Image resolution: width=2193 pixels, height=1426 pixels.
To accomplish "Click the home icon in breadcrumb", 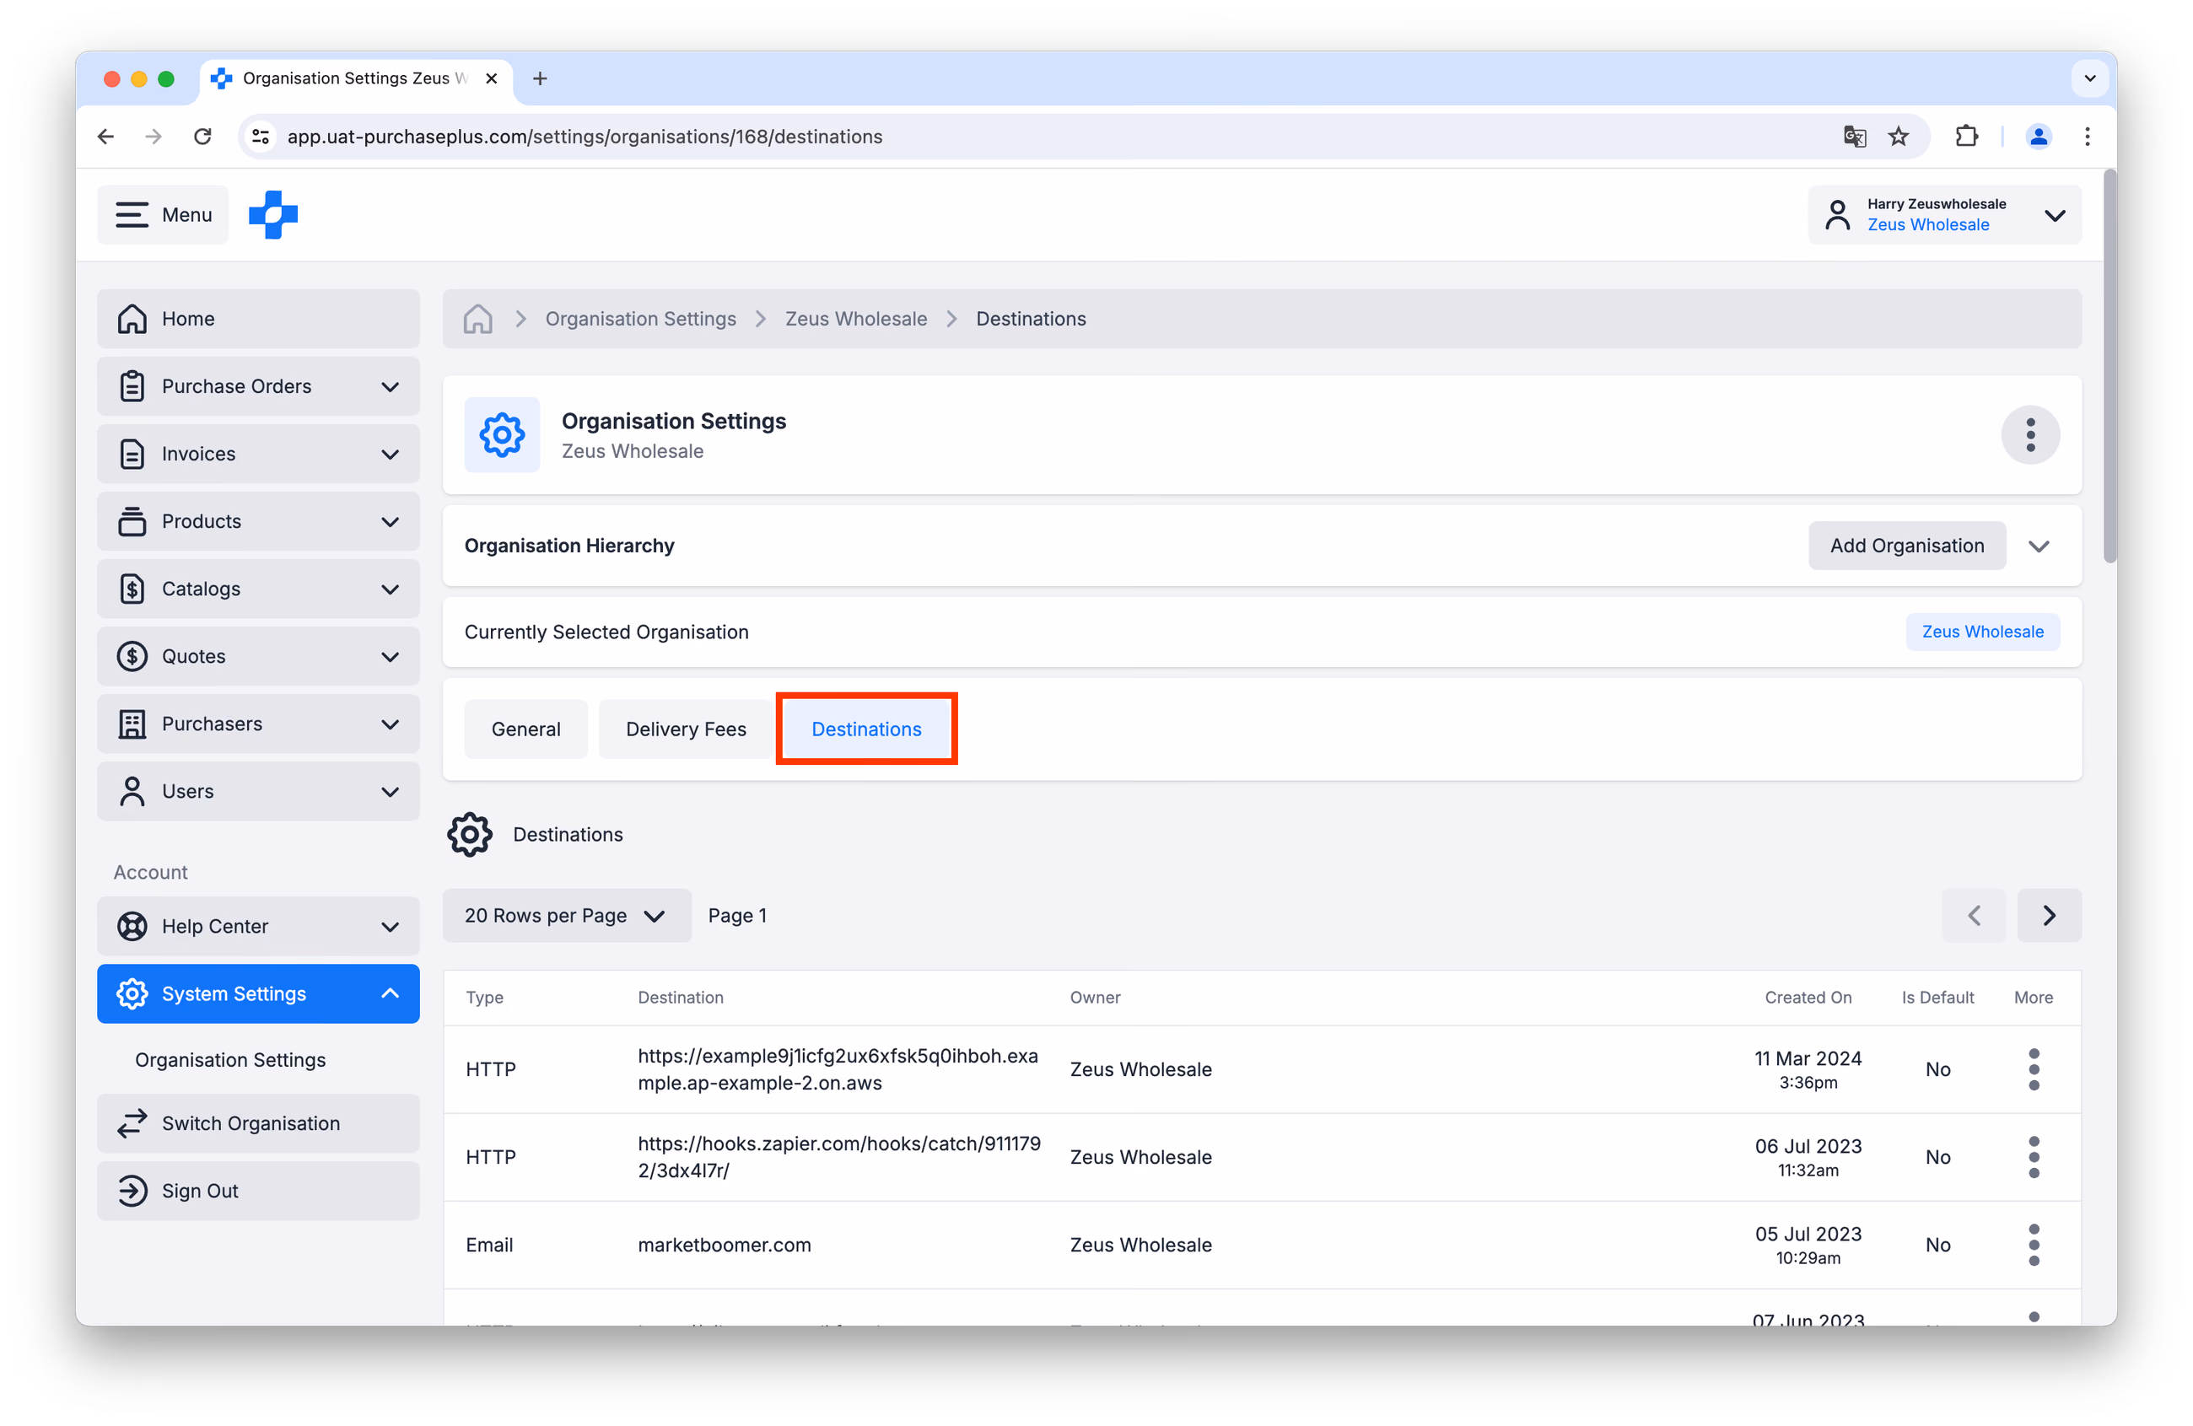I will tap(477, 319).
